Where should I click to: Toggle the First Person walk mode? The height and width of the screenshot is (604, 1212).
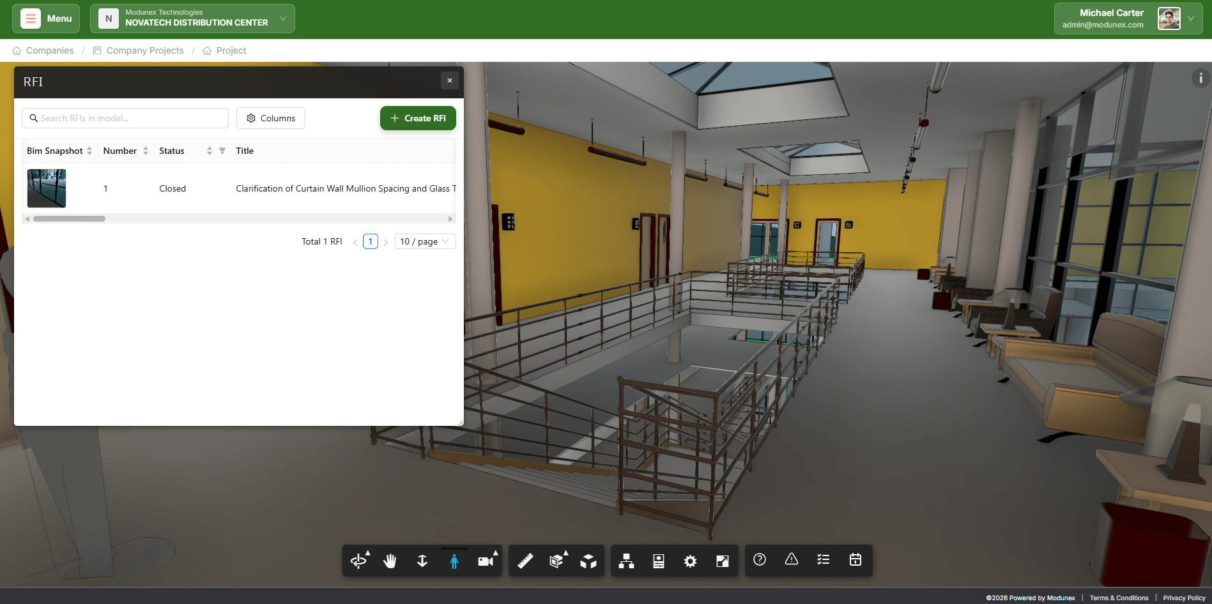pos(454,561)
